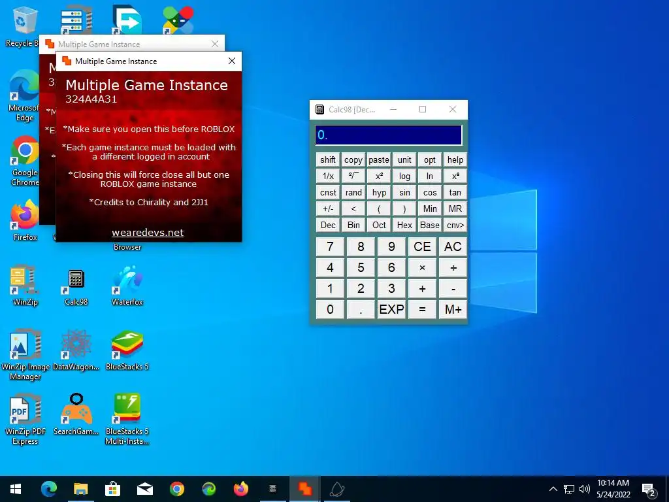Click the rand button
Viewport: 669px width, 502px height.
[x=353, y=193]
